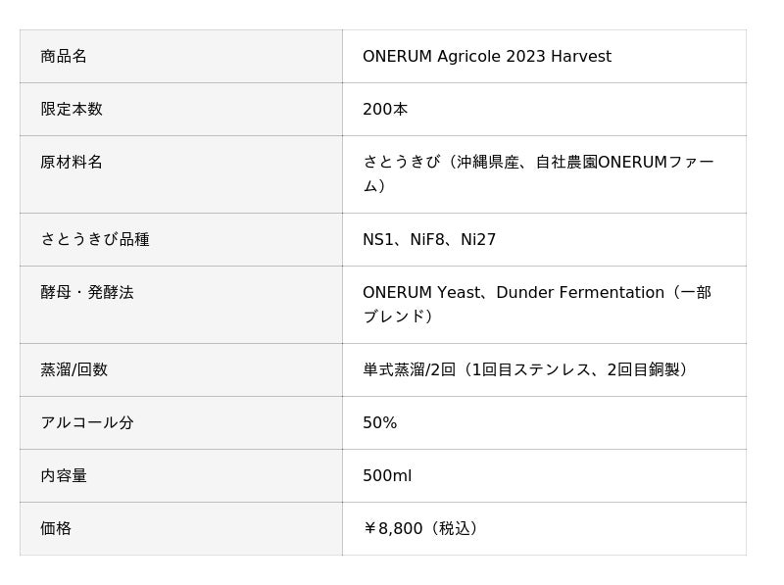Image resolution: width=784 pixels, height=585 pixels.
Task: Click the 価格 label cell
Action: tap(56, 529)
